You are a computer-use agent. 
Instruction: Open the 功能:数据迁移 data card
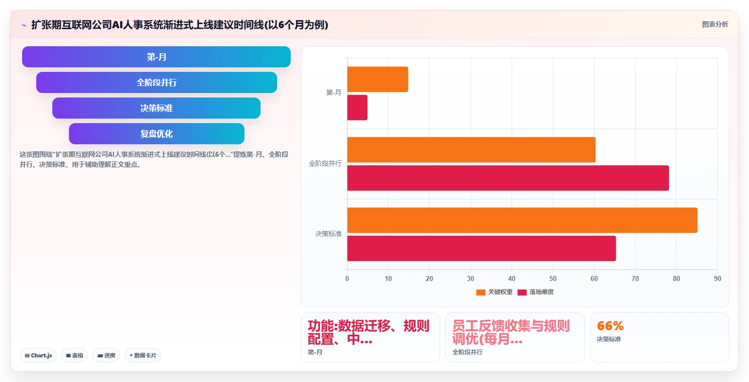[x=370, y=337]
